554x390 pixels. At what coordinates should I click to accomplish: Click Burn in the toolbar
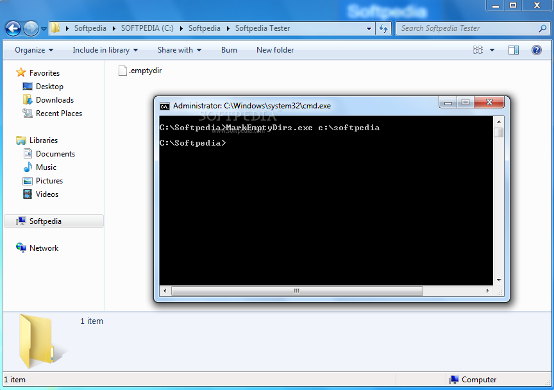[x=229, y=50]
